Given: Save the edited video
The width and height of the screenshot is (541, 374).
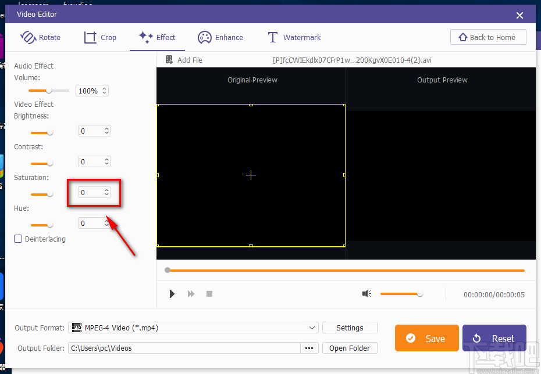Looking at the screenshot, I should pyautogui.click(x=427, y=338).
